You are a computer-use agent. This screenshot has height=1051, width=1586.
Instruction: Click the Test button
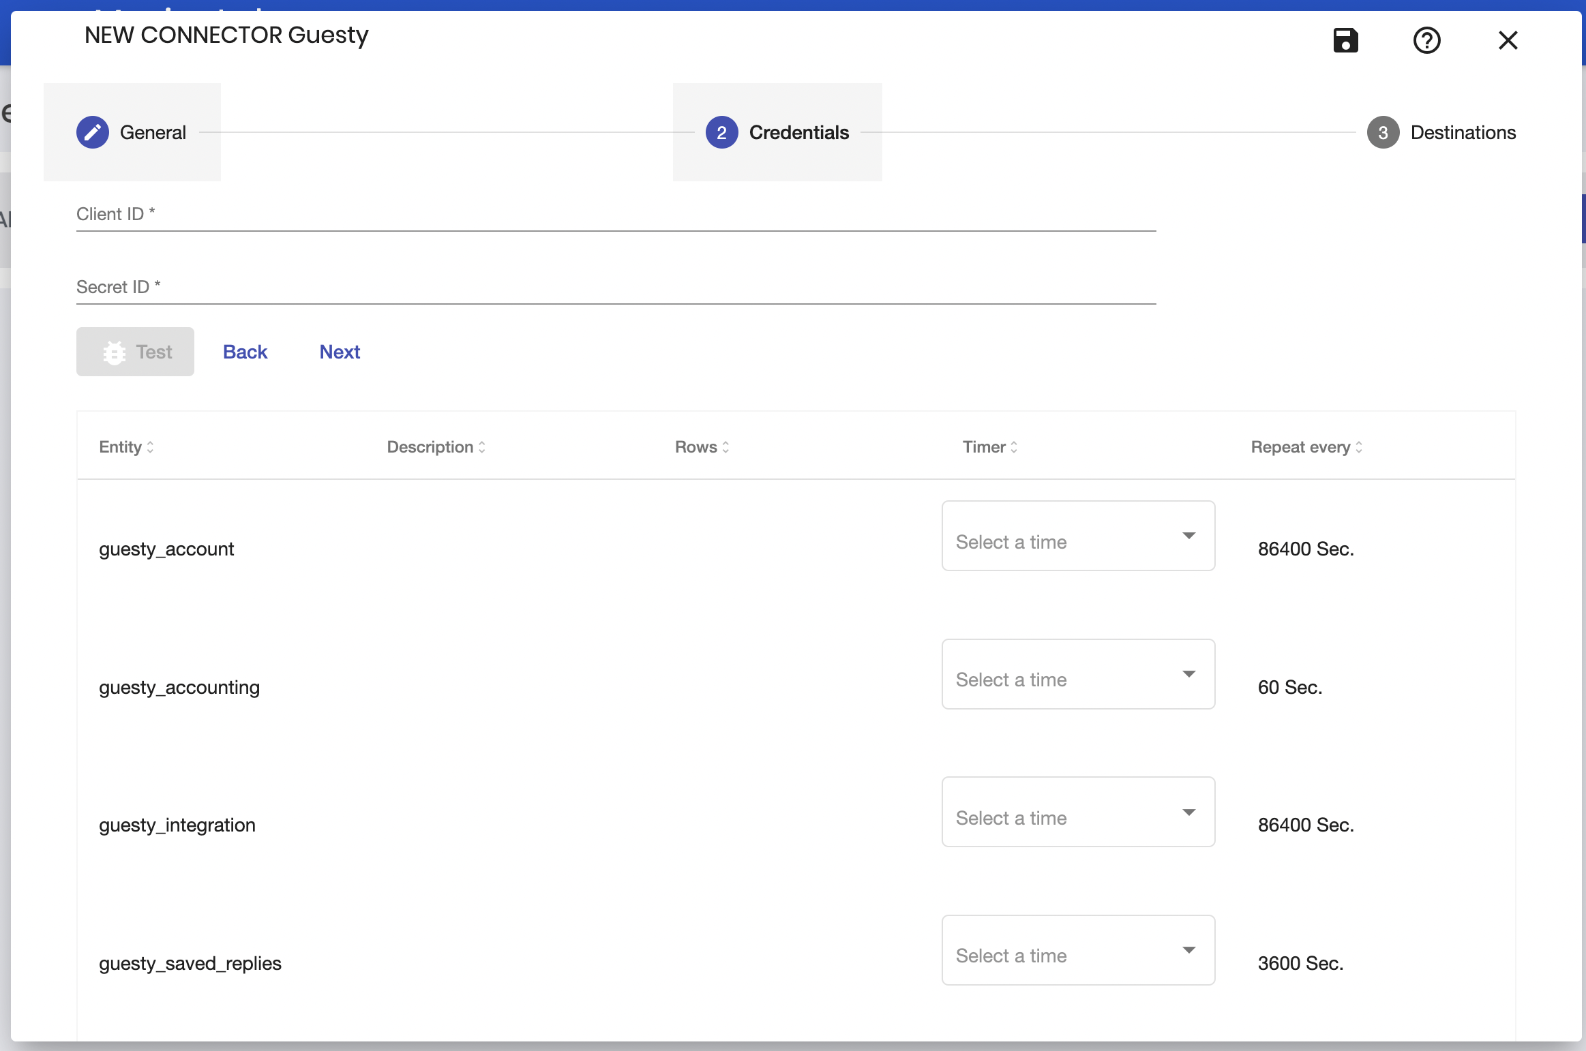pyautogui.click(x=135, y=352)
